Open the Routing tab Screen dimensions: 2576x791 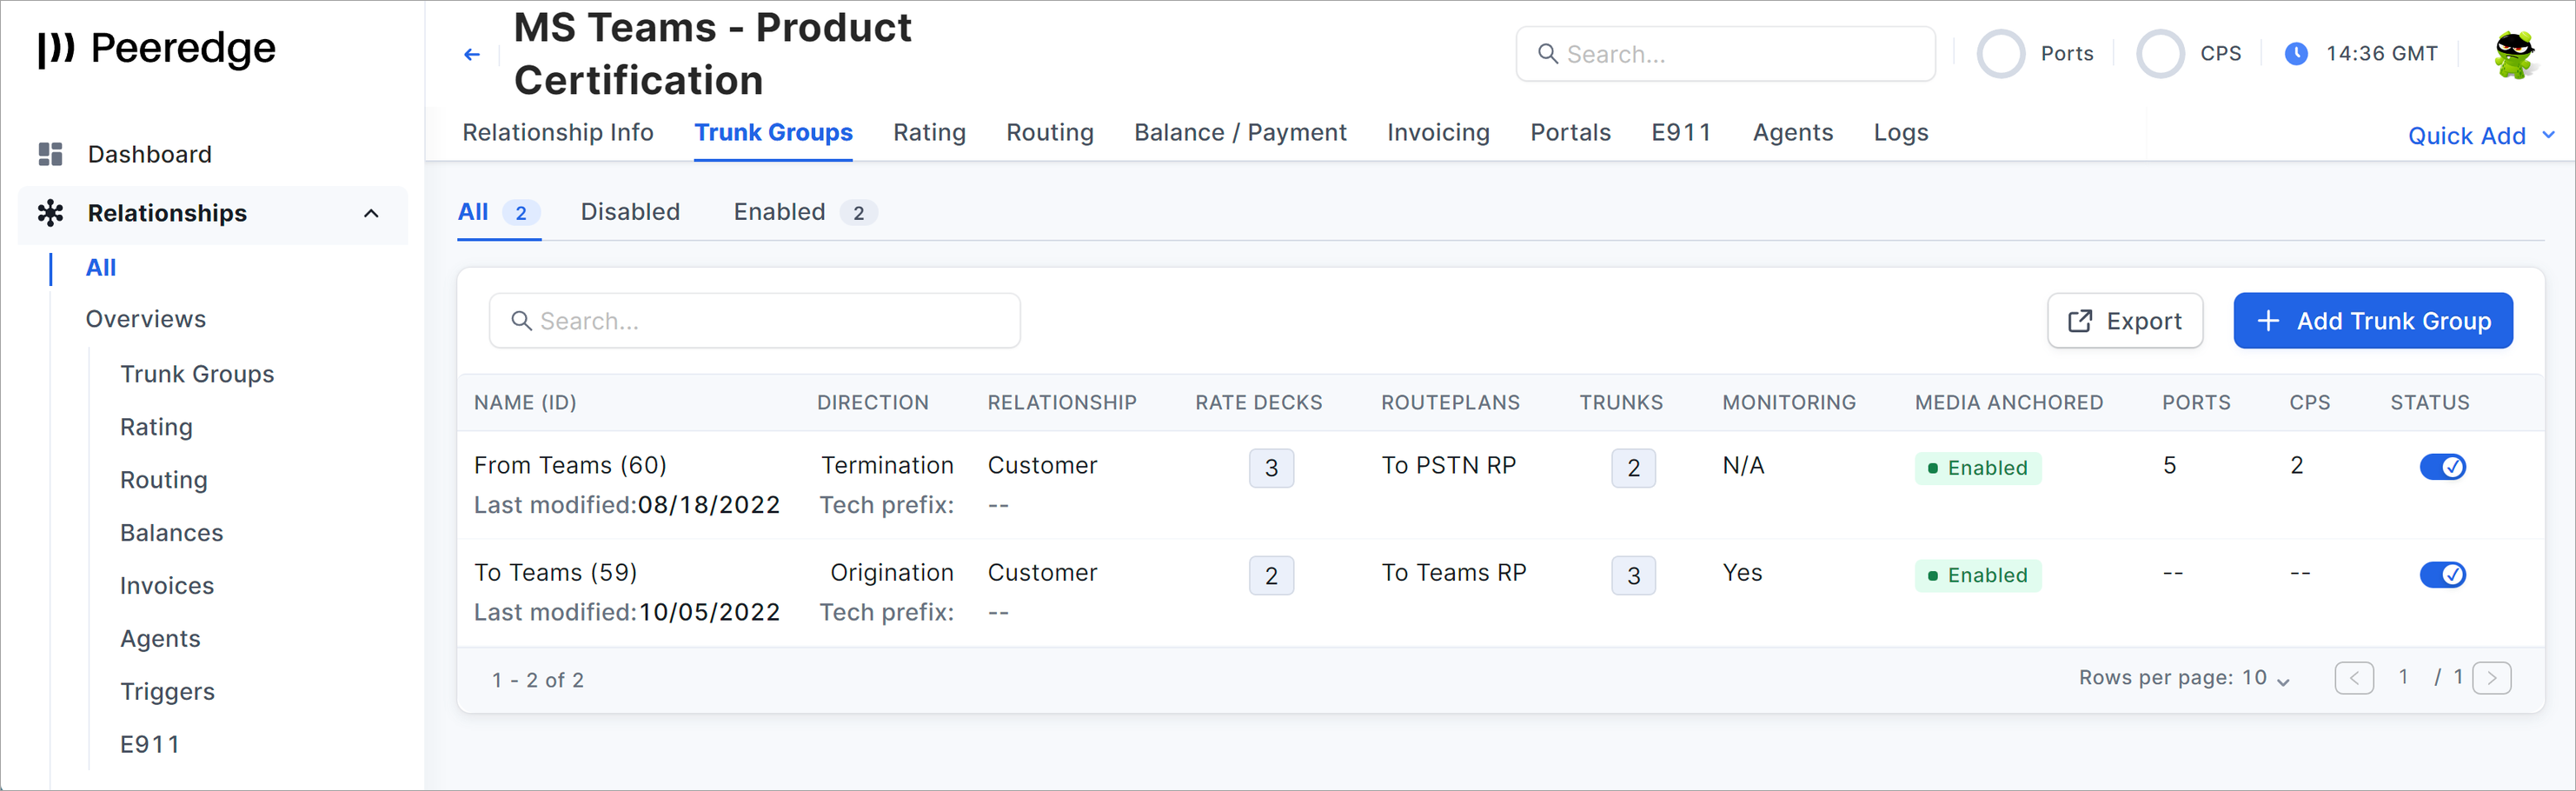pyautogui.click(x=1049, y=133)
